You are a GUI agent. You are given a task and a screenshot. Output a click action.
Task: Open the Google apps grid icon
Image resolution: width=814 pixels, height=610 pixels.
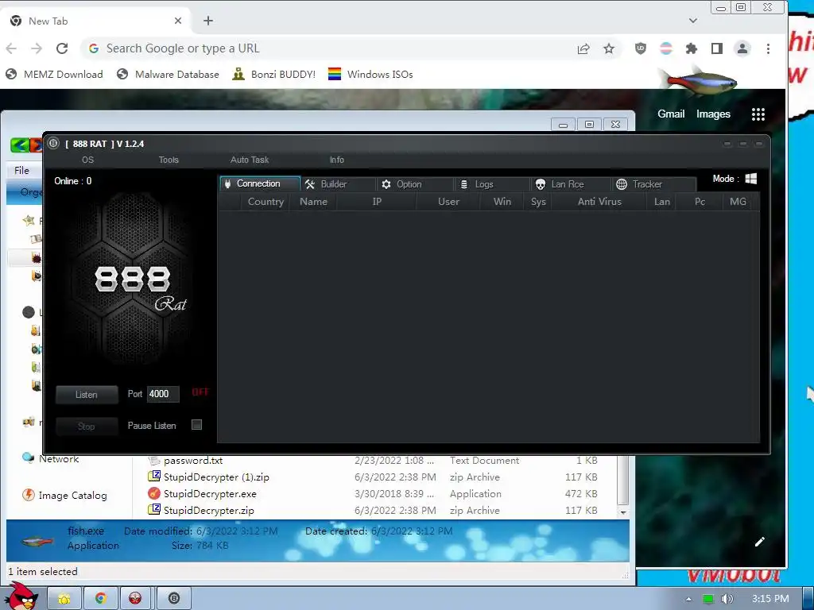click(x=758, y=114)
